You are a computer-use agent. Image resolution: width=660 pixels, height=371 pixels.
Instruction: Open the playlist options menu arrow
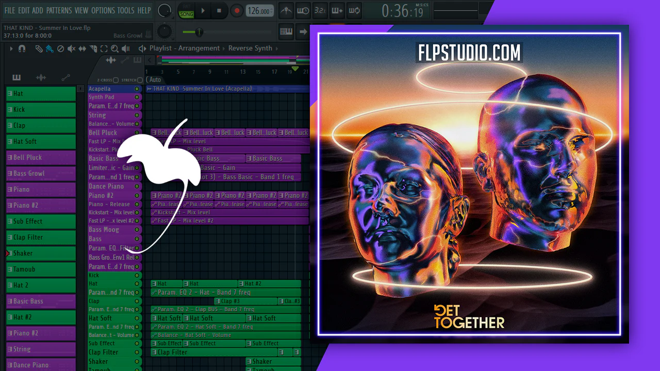(11, 48)
